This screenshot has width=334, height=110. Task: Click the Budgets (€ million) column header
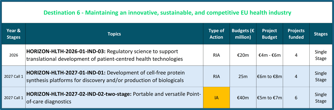click(243, 34)
